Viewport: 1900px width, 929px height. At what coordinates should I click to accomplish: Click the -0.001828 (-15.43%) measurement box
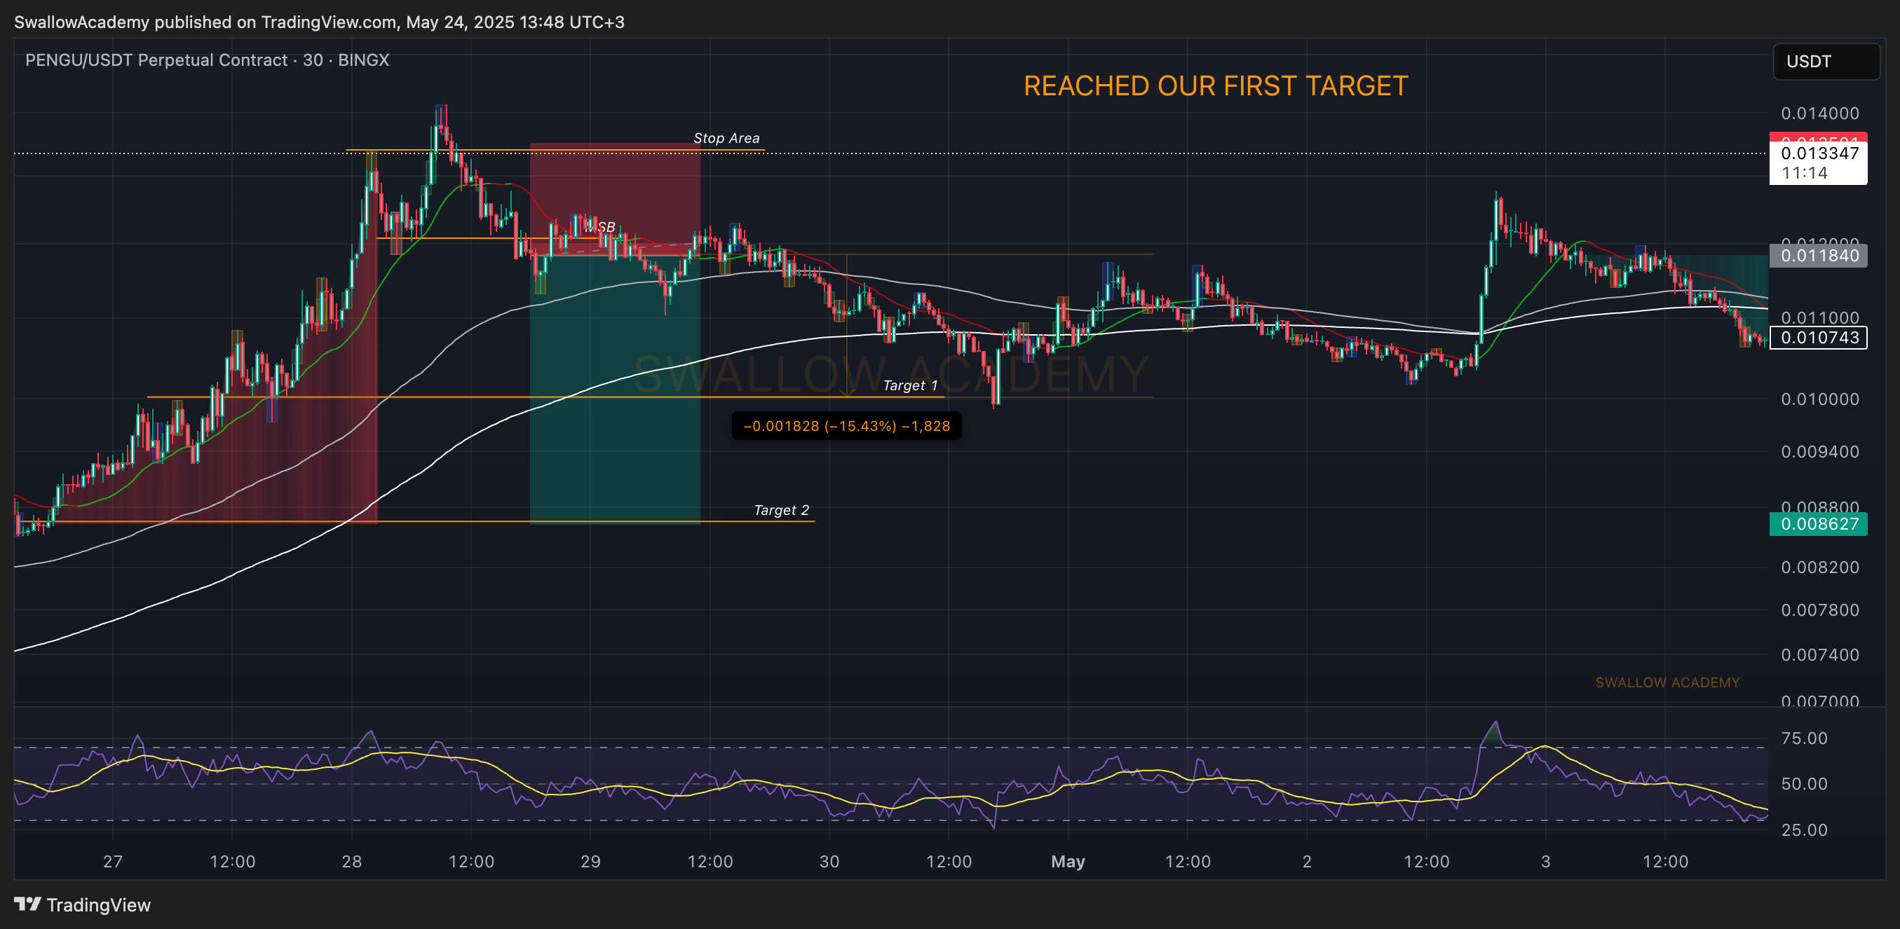(846, 425)
